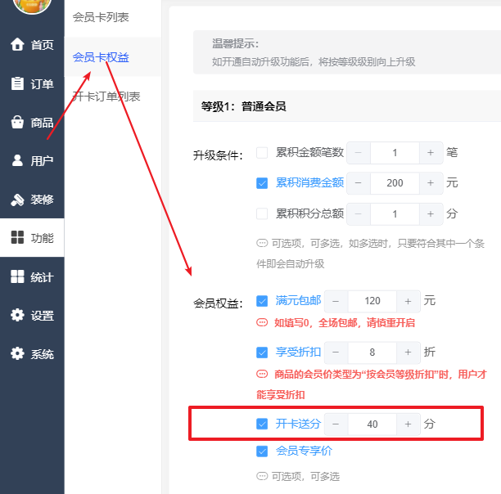Increase 累积金额笔数 value with plus
This screenshot has width=501, height=494.
click(x=431, y=153)
